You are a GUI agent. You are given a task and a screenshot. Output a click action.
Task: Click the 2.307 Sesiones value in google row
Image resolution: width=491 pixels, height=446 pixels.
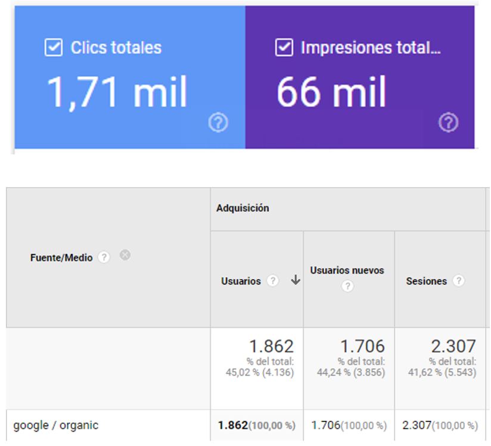tap(417, 426)
